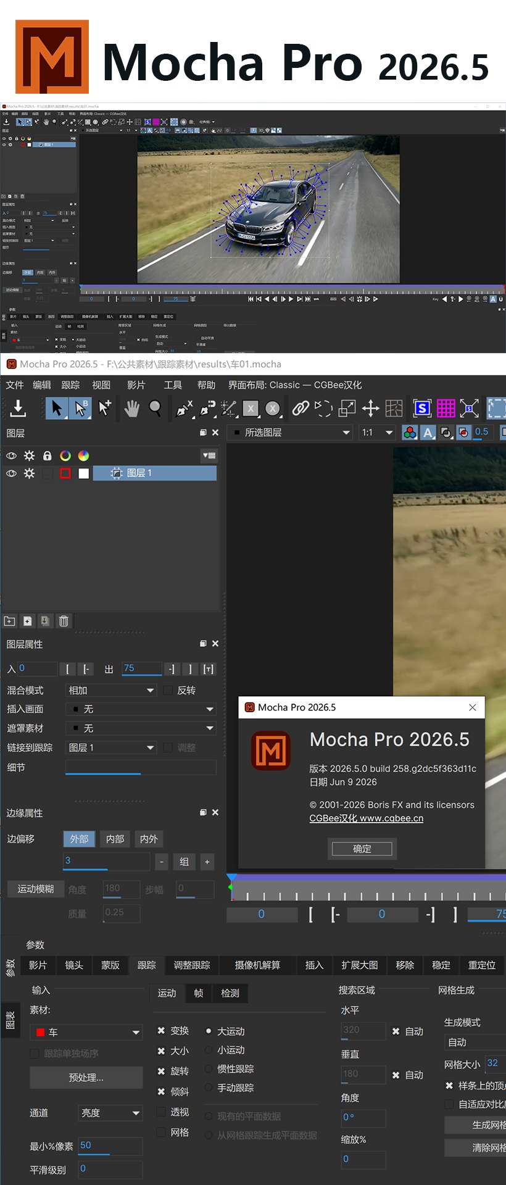Click the gear icon on 图层 1 row
The image size is (506, 1185).
(x=29, y=473)
